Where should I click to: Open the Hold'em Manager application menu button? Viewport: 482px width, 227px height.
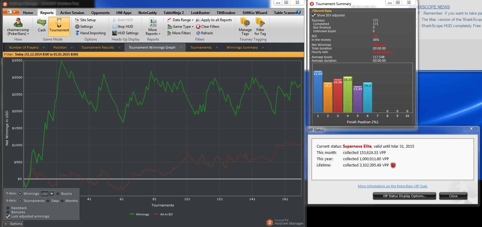(x=11, y=12)
